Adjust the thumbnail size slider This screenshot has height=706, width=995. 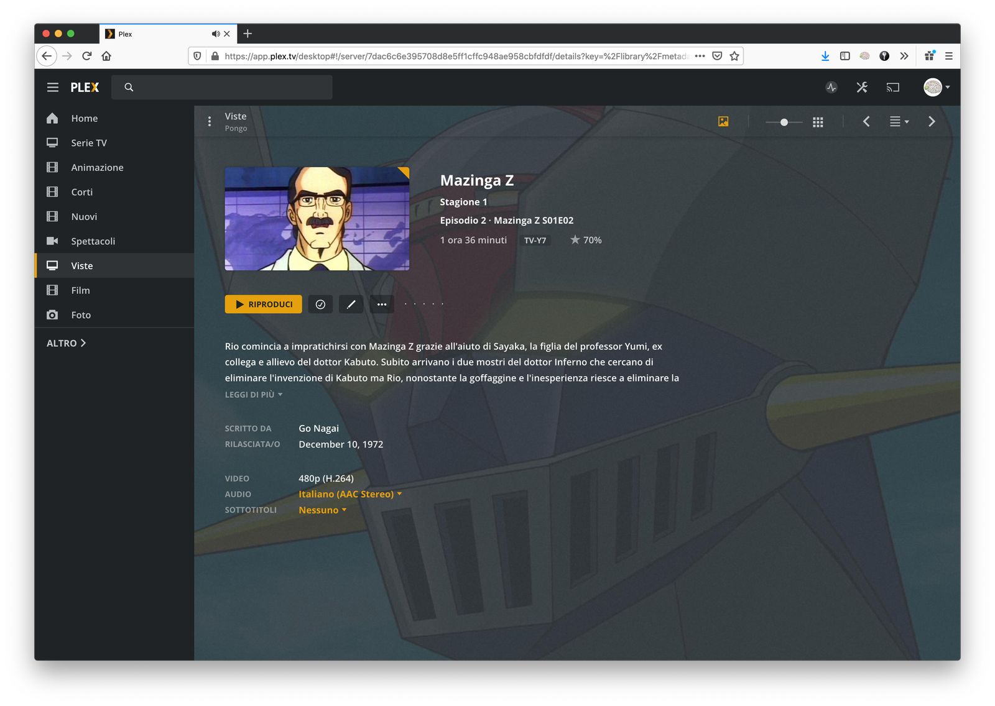tap(784, 122)
